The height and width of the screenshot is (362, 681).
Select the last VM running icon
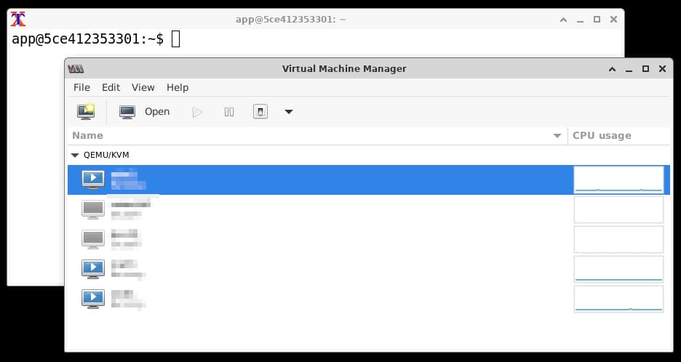click(x=93, y=299)
